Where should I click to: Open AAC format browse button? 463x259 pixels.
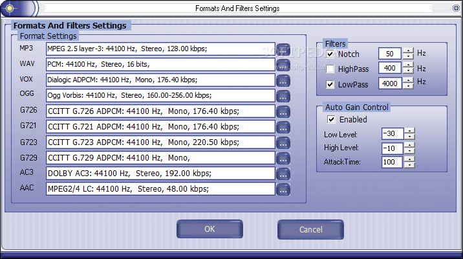[x=283, y=190]
